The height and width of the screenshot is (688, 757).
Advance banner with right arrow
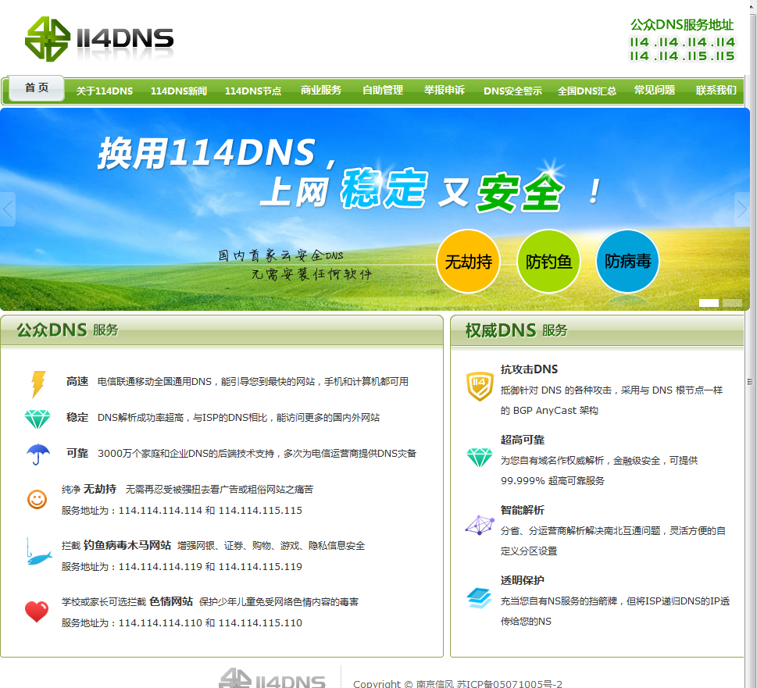[742, 209]
